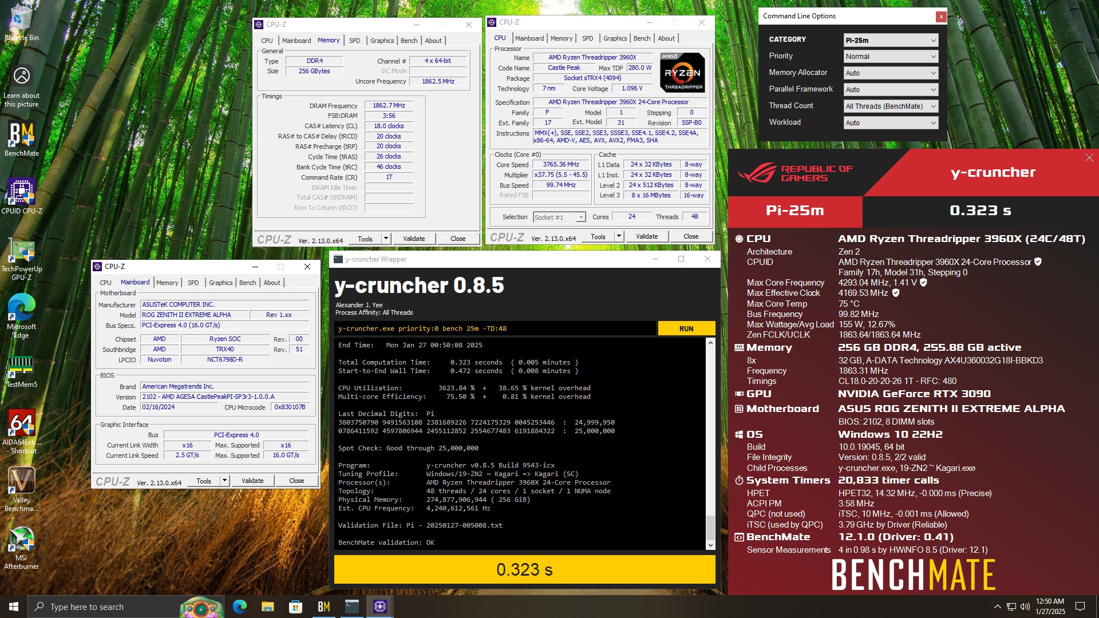1099x618 pixels.
Task: Expand Tools arrow in CPU-Z Memory window
Action: [x=386, y=239]
